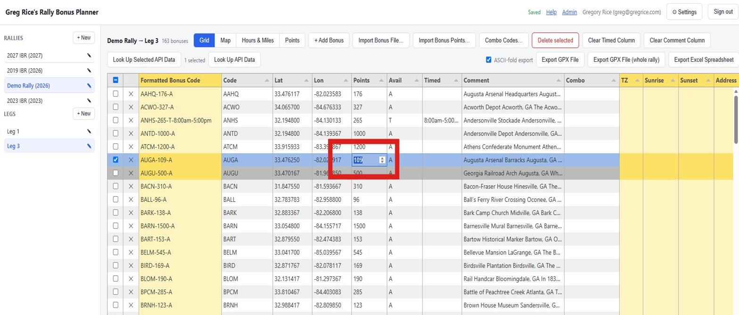Click the AUGA points input showing 109

point(369,160)
